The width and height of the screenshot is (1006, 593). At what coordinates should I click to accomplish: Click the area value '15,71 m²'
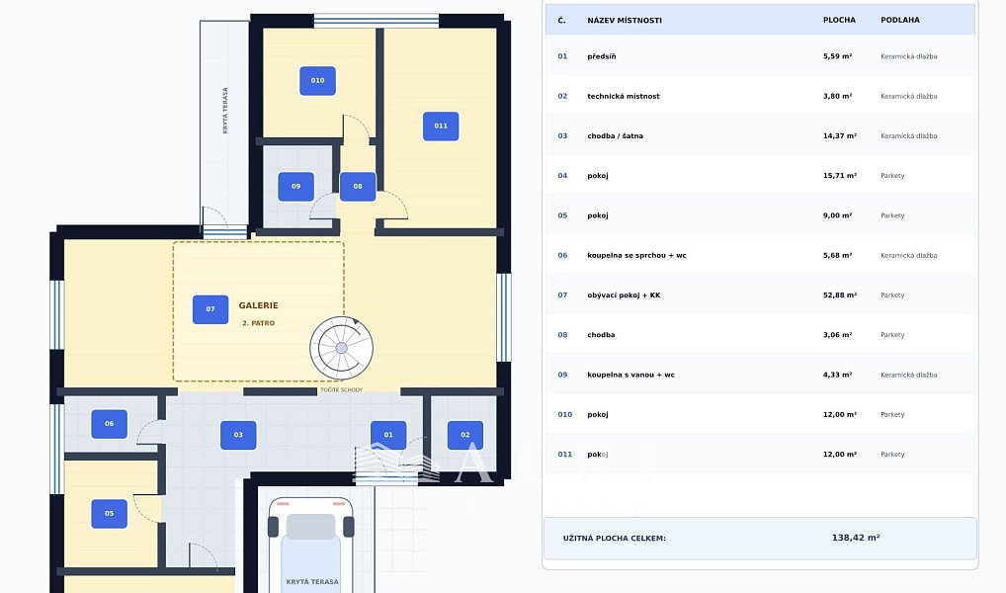840,176
